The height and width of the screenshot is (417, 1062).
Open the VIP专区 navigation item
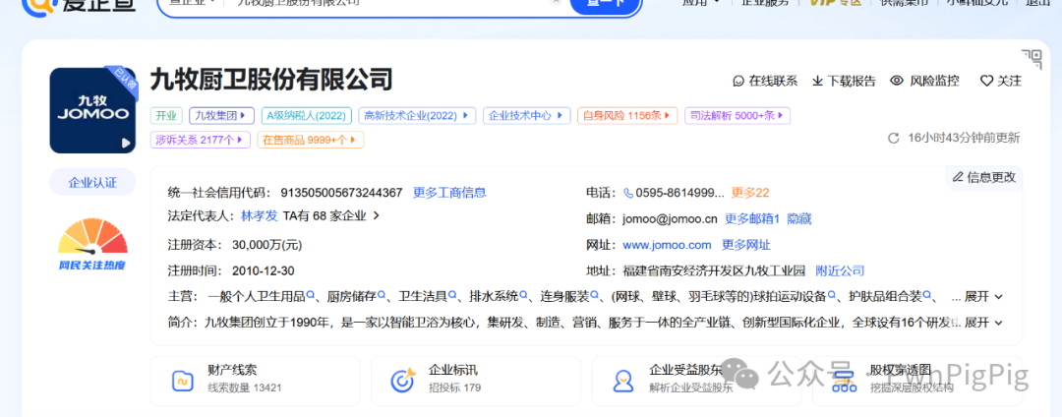[x=835, y=3]
